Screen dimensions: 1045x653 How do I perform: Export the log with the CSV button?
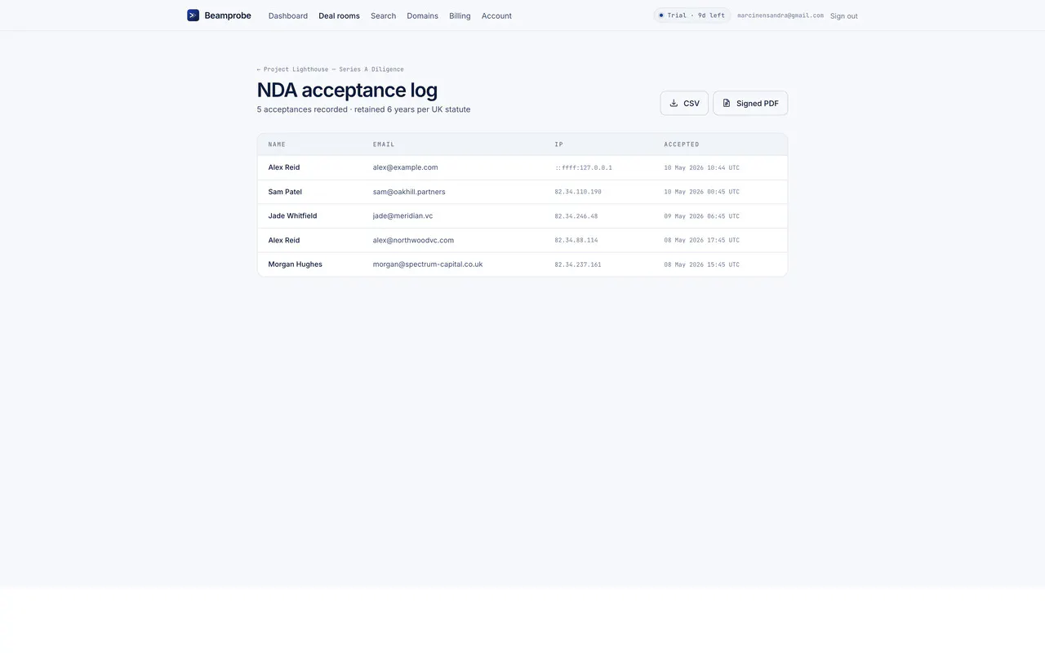pos(684,104)
